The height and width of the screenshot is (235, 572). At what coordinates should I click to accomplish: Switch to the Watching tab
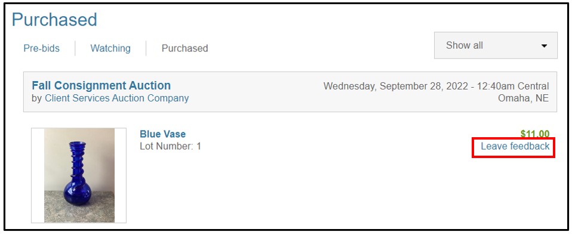click(x=110, y=48)
